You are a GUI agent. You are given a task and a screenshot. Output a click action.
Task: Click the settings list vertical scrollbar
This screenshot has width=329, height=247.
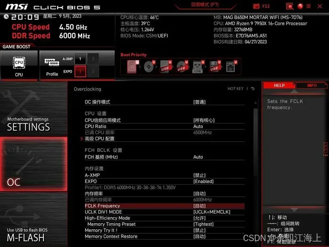255,143
